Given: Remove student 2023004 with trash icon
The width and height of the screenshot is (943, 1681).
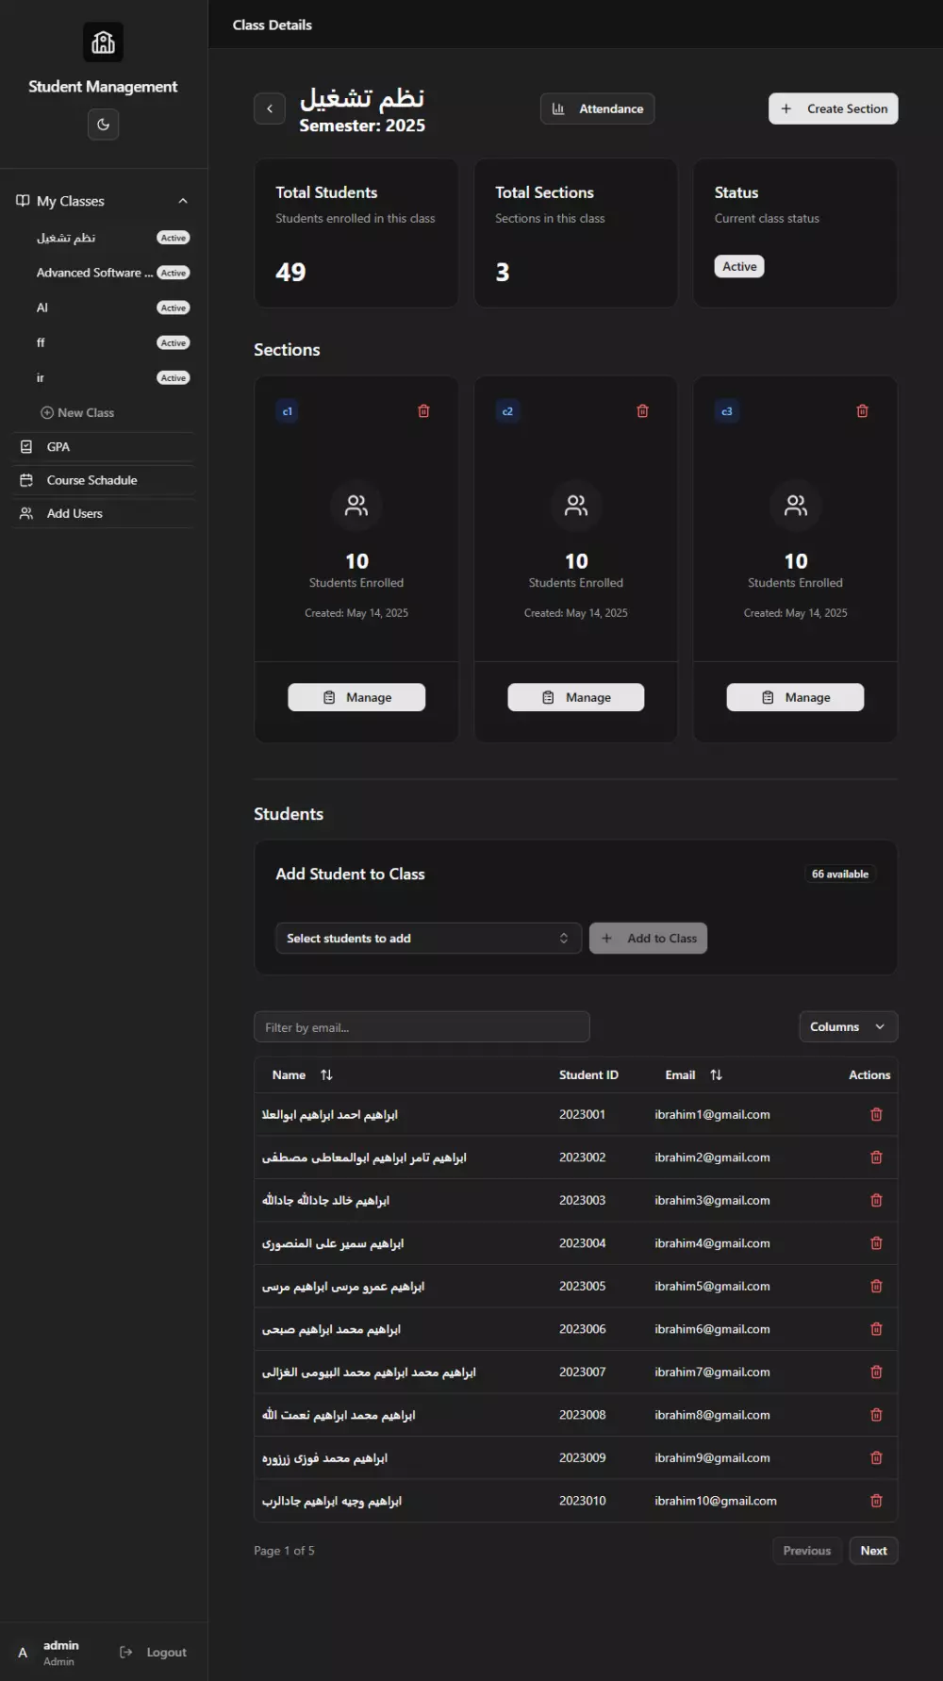Looking at the screenshot, I should click(x=876, y=1243).
